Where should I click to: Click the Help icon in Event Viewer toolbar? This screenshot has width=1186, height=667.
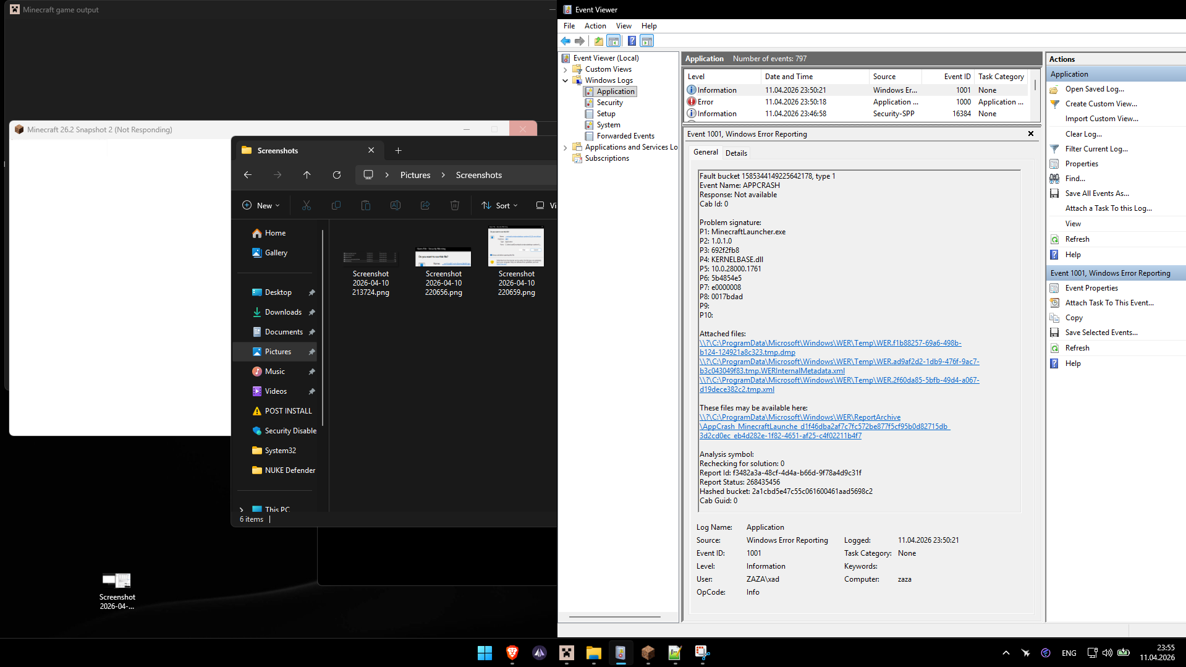[x=632, y=41]
